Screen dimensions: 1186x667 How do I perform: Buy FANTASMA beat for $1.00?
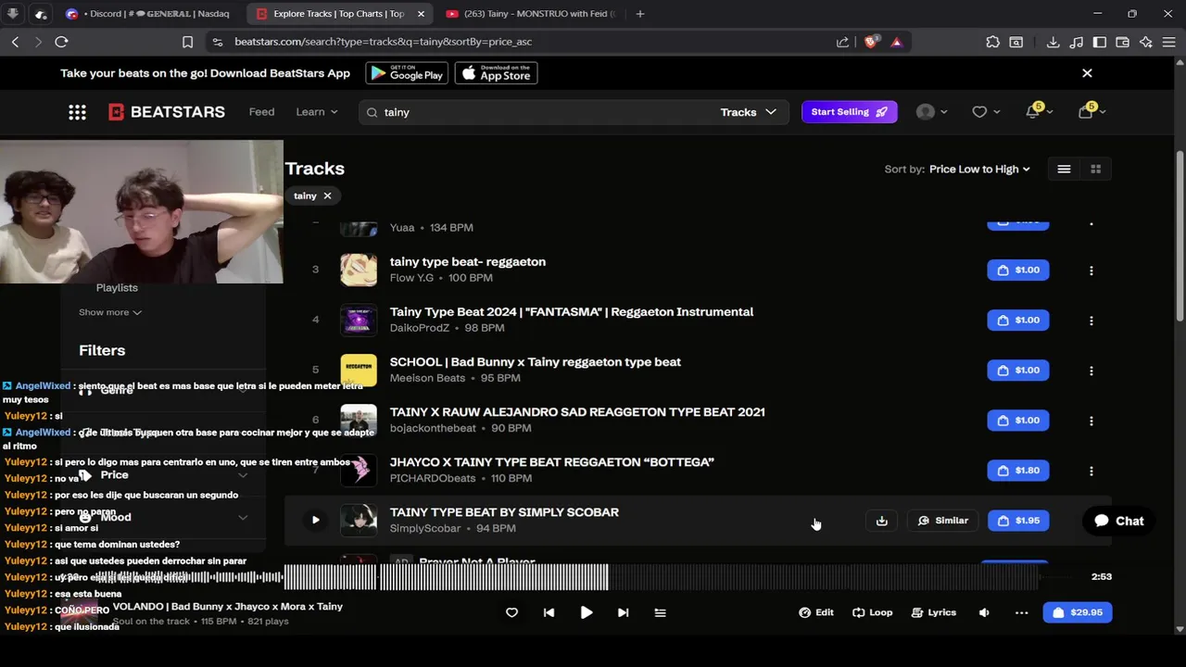[1018, 321]
